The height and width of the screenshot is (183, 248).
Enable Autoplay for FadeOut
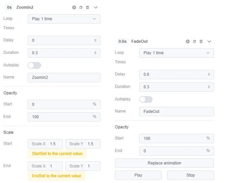(x=146, y=99)
